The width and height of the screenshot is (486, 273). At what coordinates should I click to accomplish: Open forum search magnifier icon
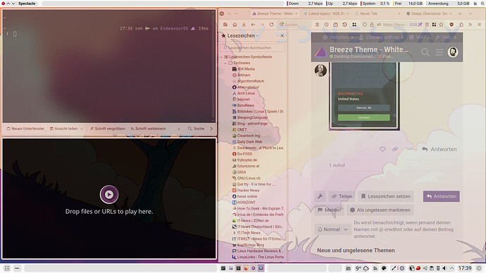click(x=425, y=52)
